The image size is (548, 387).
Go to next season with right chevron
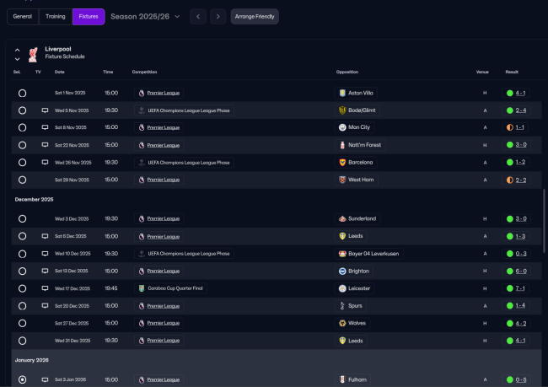218,16
